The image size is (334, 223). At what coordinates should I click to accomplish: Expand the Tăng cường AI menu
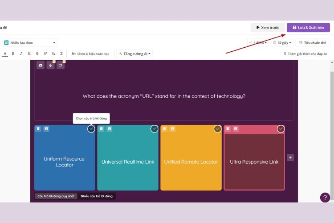point(135,54)
